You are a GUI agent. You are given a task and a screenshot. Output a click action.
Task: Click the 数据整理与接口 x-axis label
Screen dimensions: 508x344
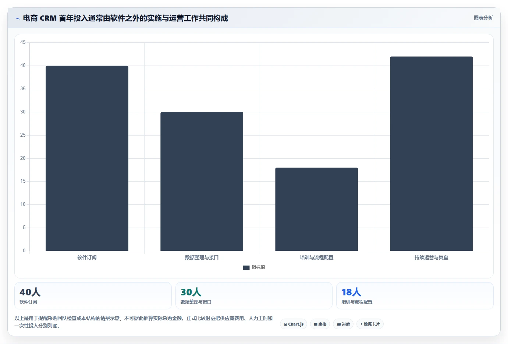pos(202,257)
